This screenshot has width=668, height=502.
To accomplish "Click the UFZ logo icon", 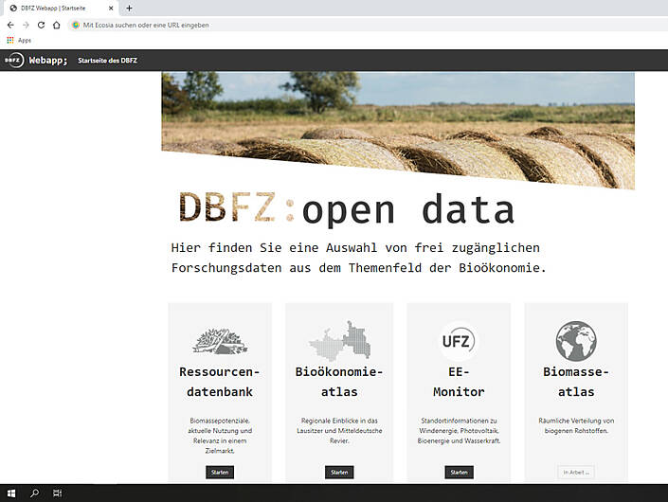I will coord(459,340).
